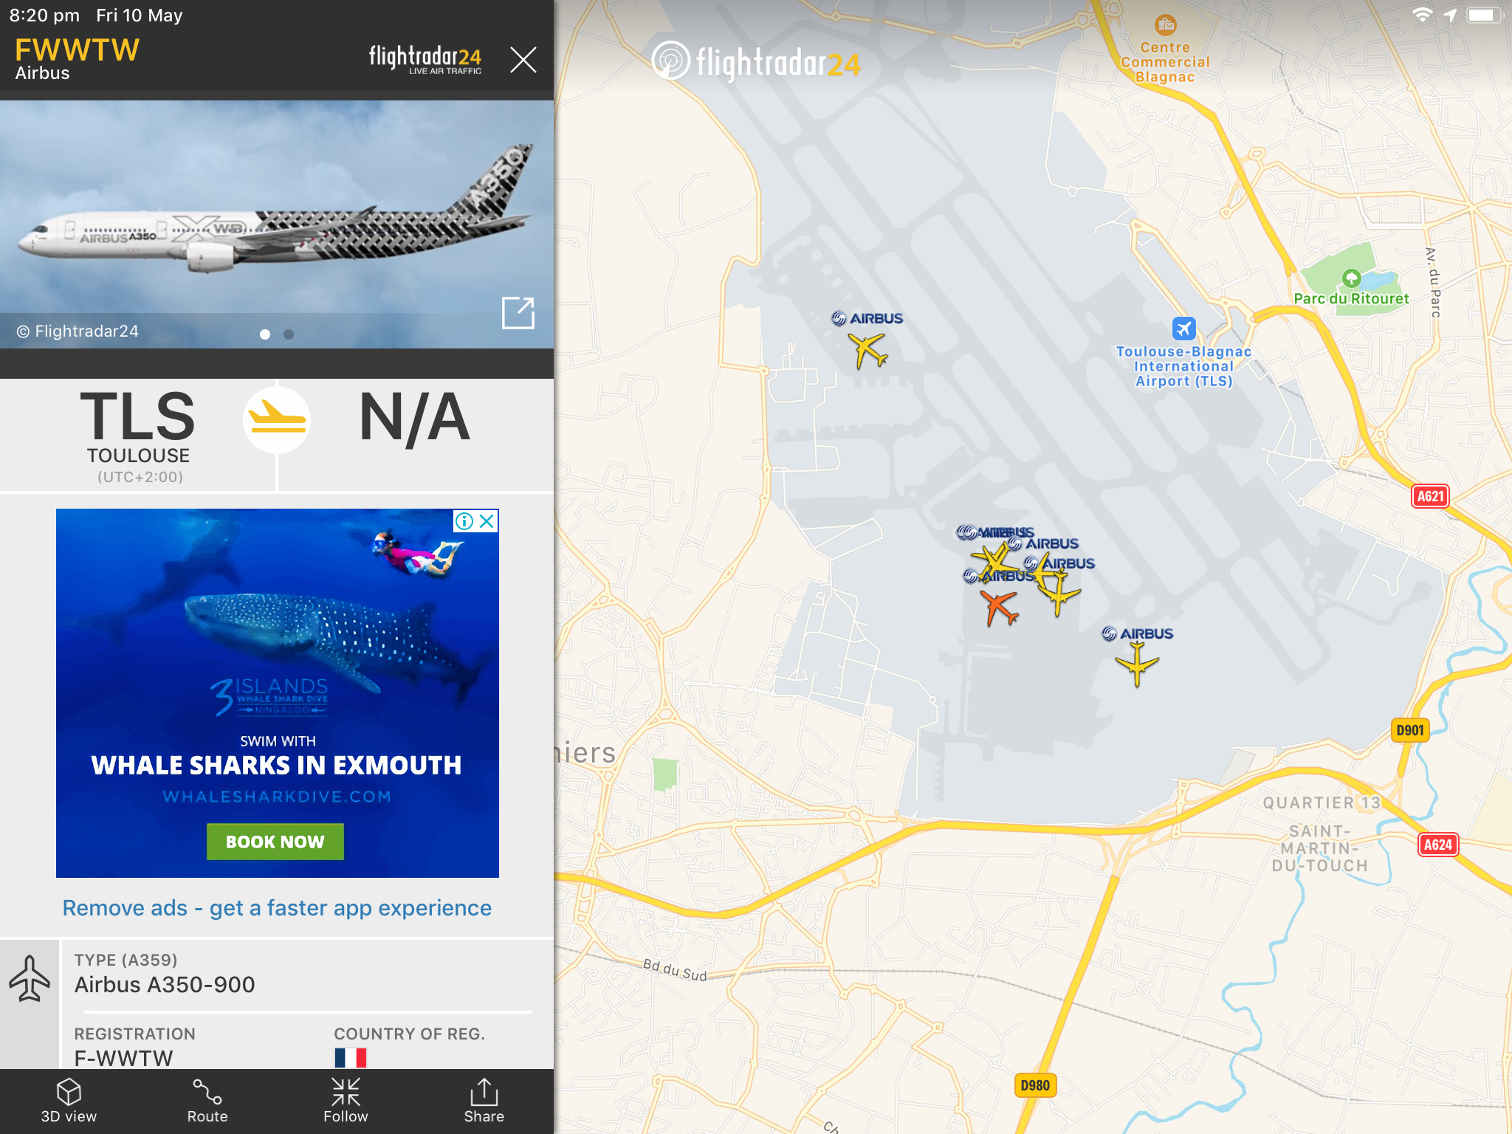The height and width of the screenshot is (1134, 1512).
Task: Switch to second aircraft photo dot
Action: pos(289,334)
